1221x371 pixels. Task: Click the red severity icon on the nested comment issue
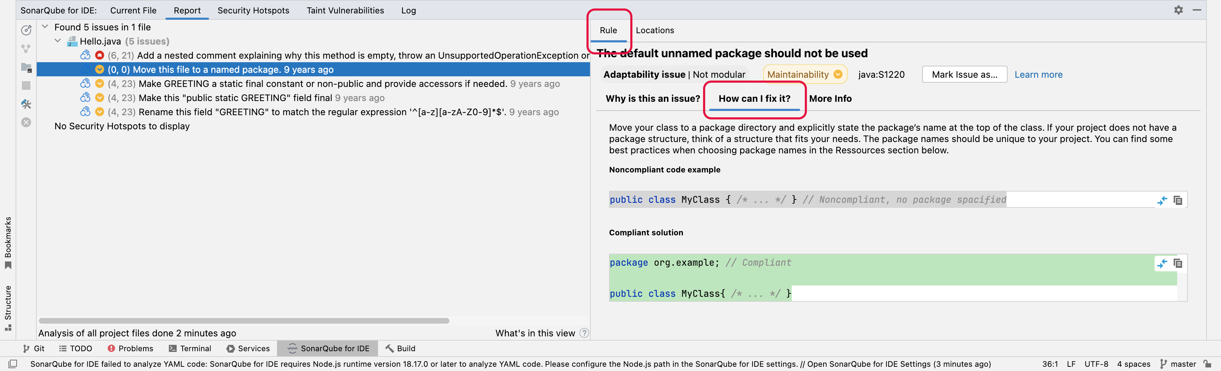pos(100,55)
